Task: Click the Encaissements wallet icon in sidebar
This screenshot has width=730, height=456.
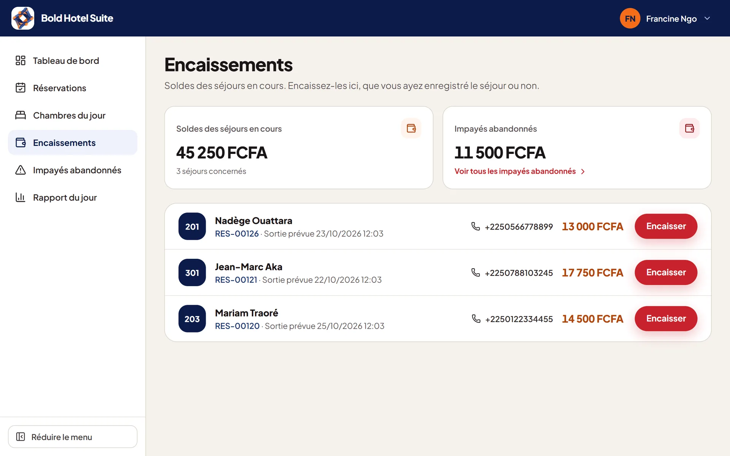Action: 21,142
